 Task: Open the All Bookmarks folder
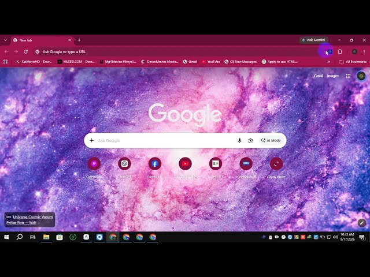[x=353, y=62]
